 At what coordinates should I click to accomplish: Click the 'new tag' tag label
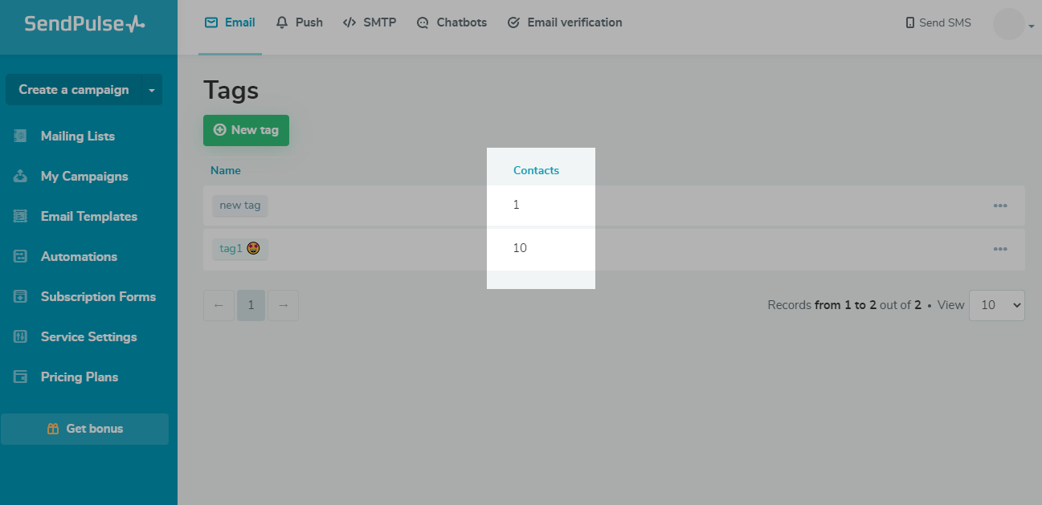click(240, 206)
